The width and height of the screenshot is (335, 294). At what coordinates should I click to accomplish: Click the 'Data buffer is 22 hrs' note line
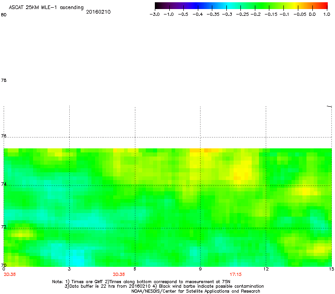point(164,286)
